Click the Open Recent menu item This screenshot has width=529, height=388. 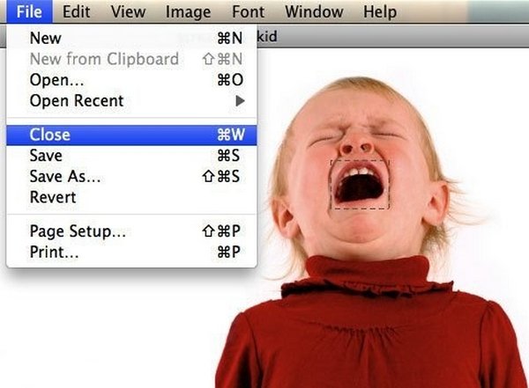[131, 100]
